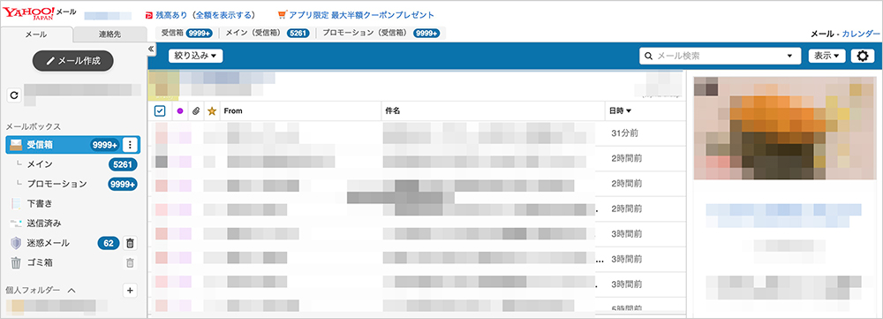Click the From column header
The image size is (883, 319).
click(233, 111)
